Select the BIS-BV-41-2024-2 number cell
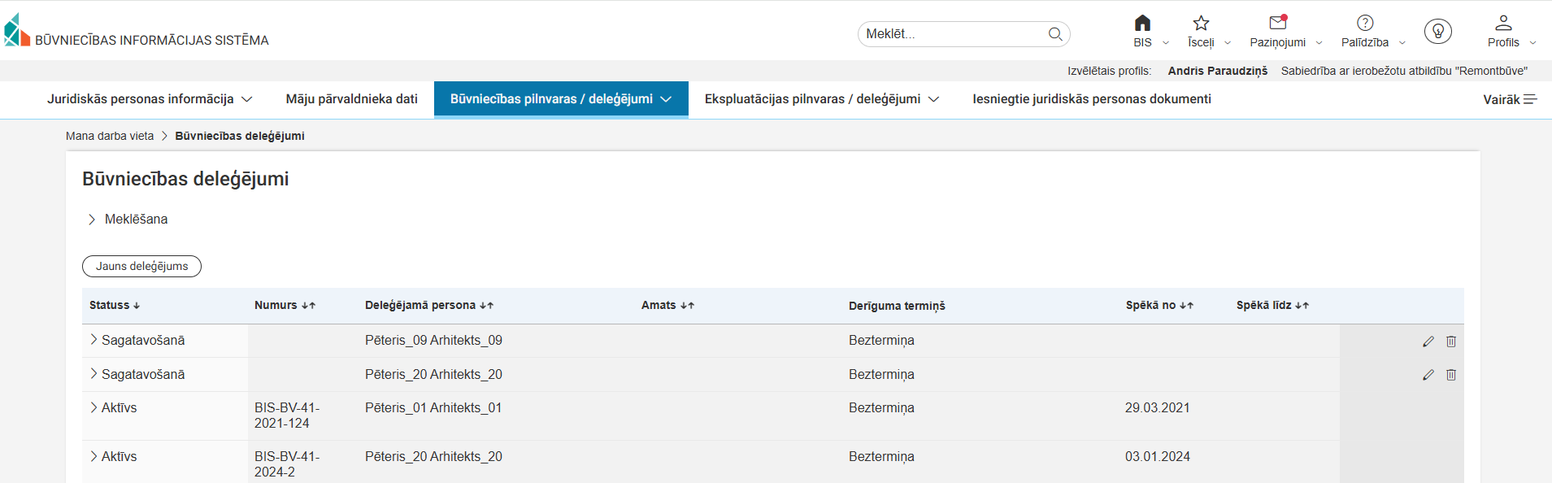Screen dimensions: 1552x483 (287, 464)
